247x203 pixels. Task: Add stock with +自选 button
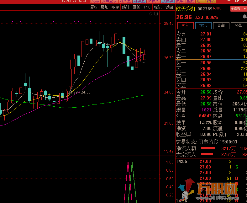[x=236, y=9]
